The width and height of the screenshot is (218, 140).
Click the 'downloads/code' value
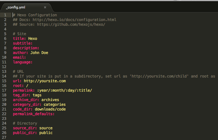pyautogui.click(x=50, y=109)
